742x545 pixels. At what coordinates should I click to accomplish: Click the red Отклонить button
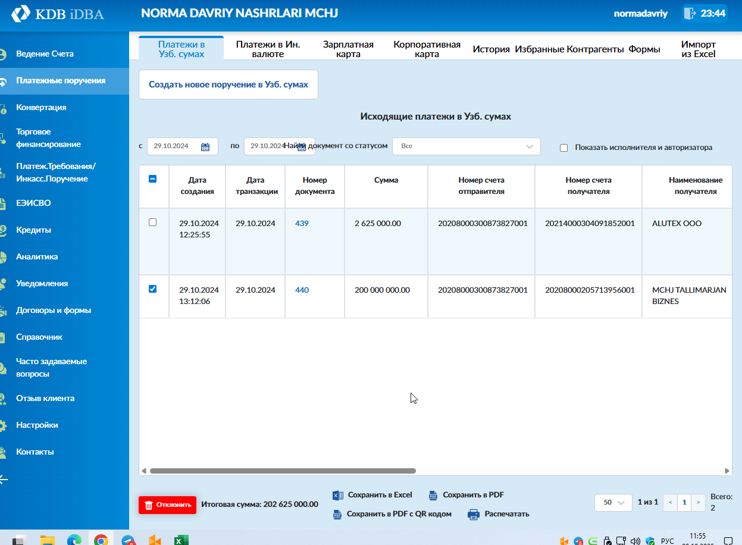168,505
